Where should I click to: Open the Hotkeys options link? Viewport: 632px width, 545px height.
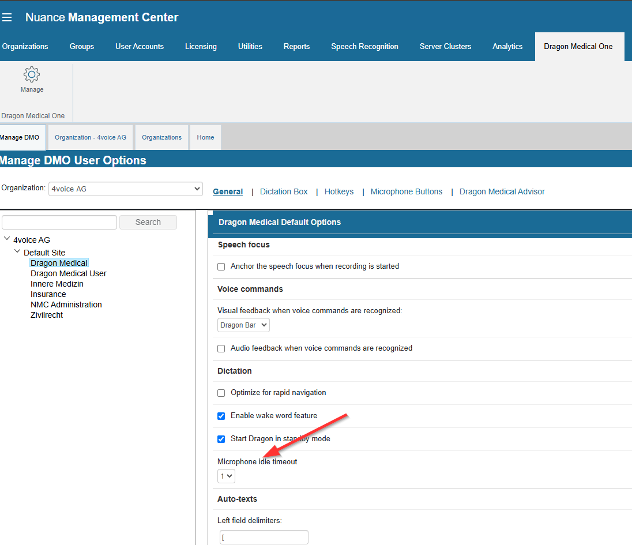[x=339, y=191]
